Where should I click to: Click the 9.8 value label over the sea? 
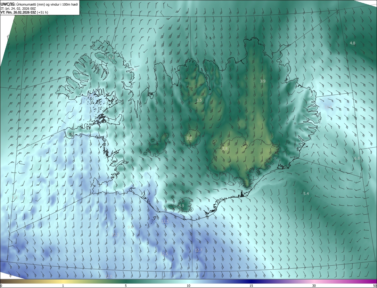click(130, 227)
